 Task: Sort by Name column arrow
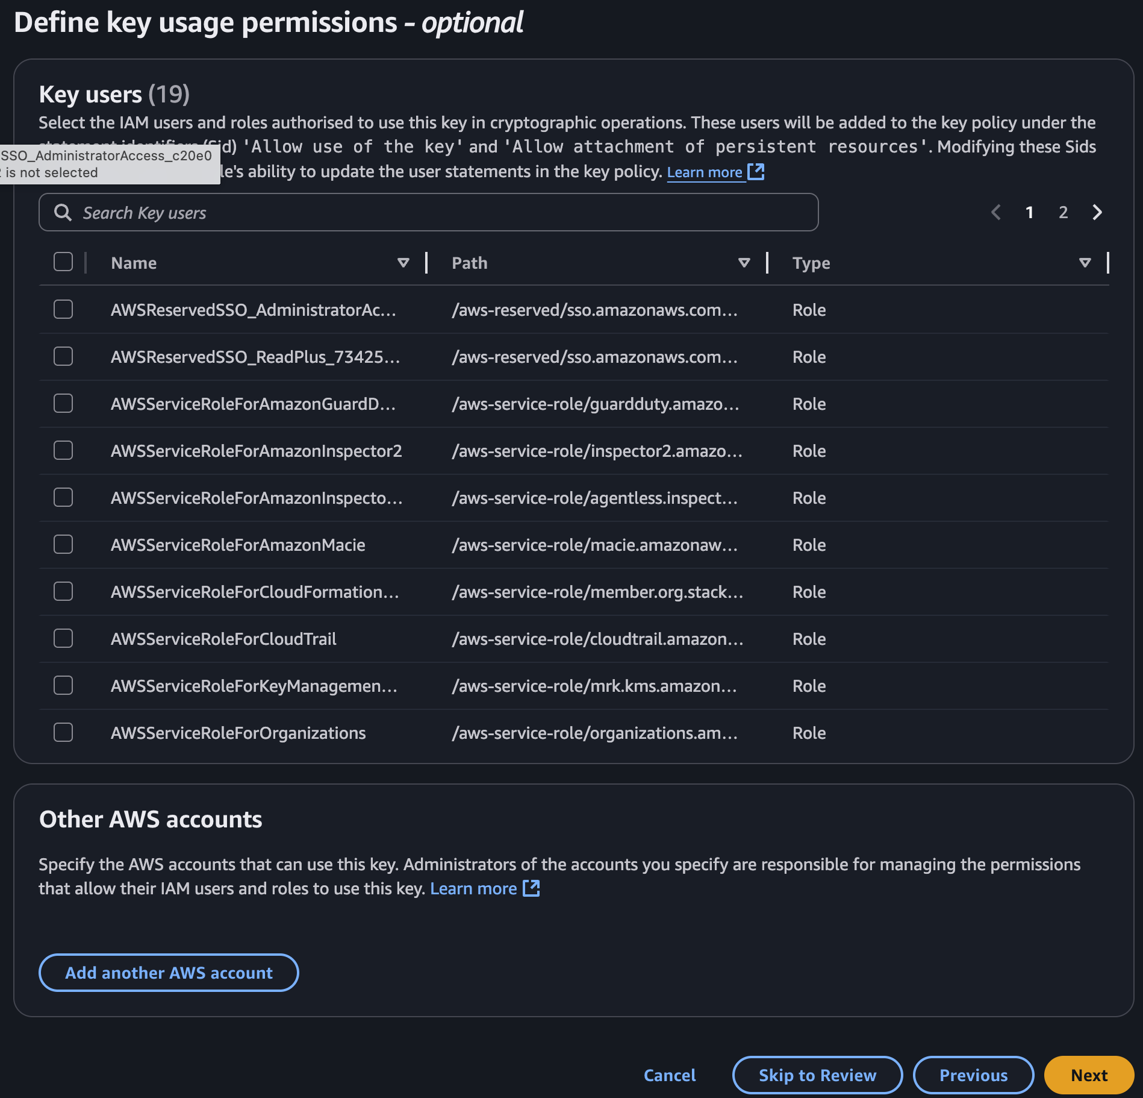(403, 263)
